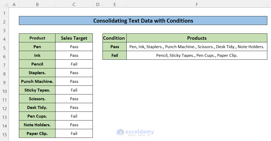The height and width of the screenshot is (141, 271).
Task: Select the Products header cell
Action: pyautogui.click(x=197, y=38)
